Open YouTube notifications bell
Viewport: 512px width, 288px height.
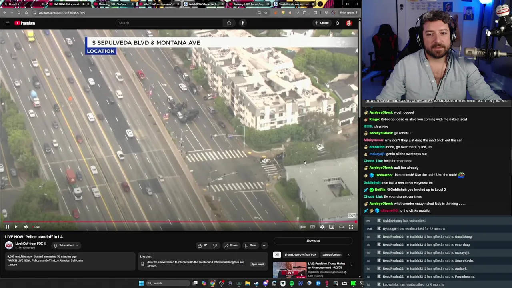tap(337, 23)
